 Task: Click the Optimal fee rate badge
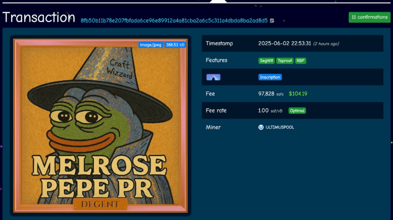pyautogui.click(x=297, y=111)
